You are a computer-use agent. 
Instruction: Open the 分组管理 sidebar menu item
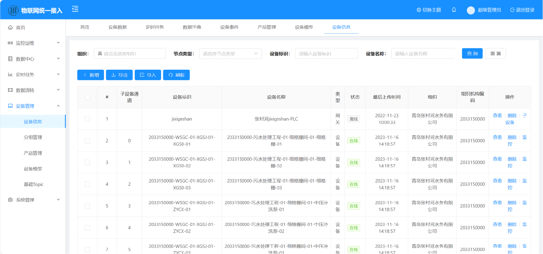33,138
